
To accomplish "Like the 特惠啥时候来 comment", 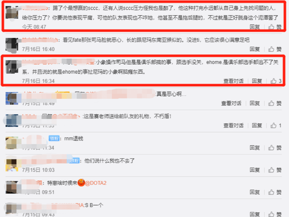I will pos(275,192).
